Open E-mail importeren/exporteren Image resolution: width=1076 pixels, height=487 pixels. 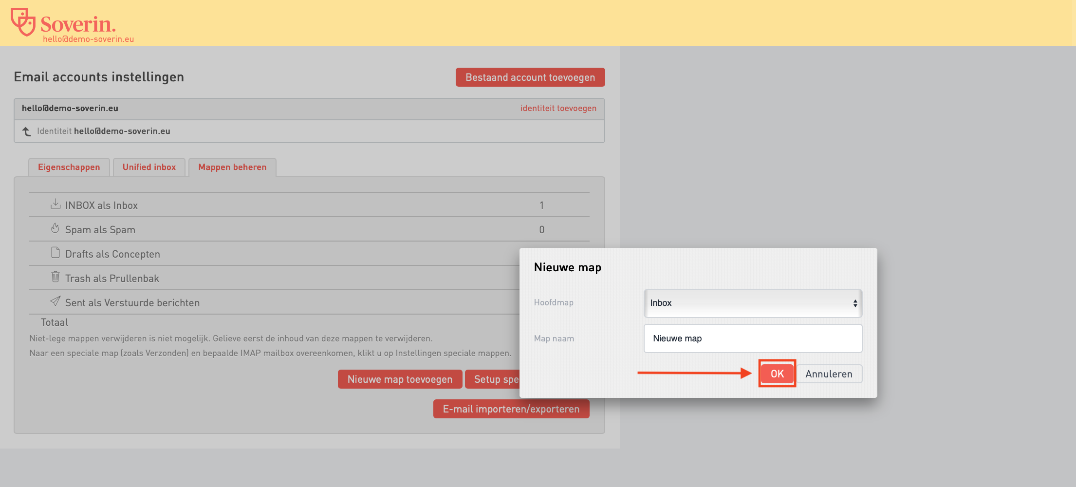511,409
